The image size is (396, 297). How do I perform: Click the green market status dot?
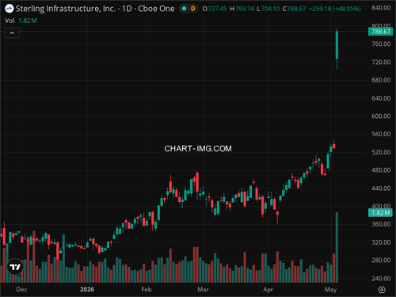click(x=185, y=9)
